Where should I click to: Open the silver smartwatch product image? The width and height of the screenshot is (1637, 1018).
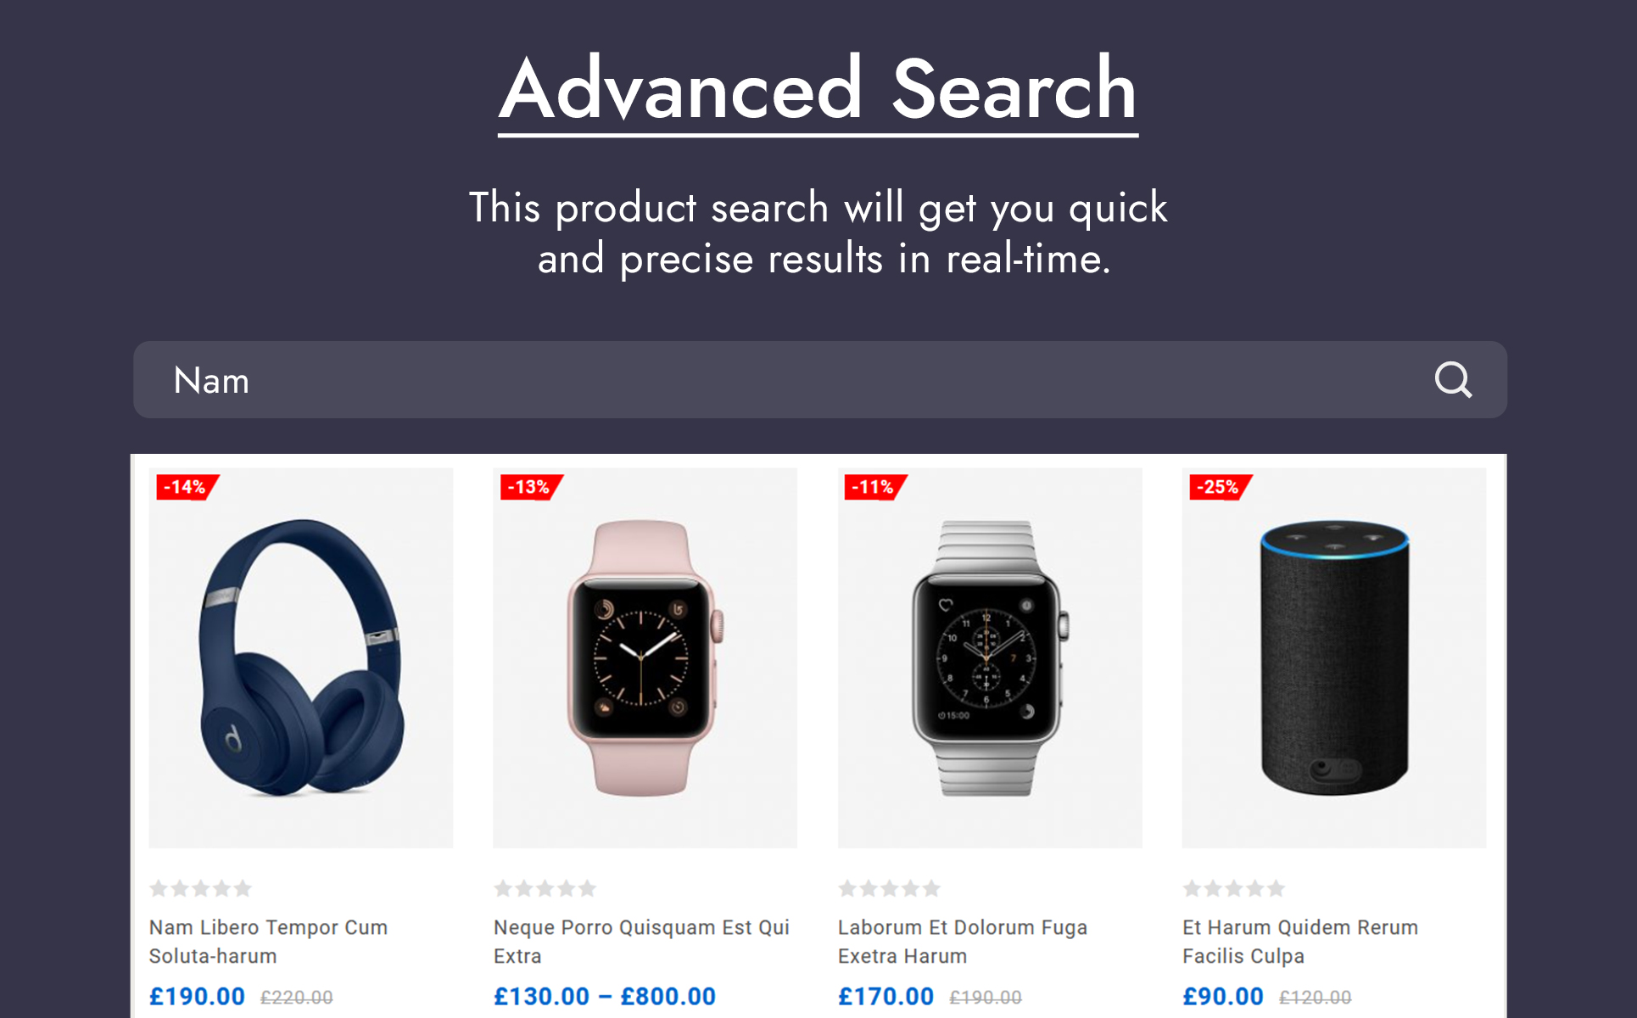click(990, 658)
